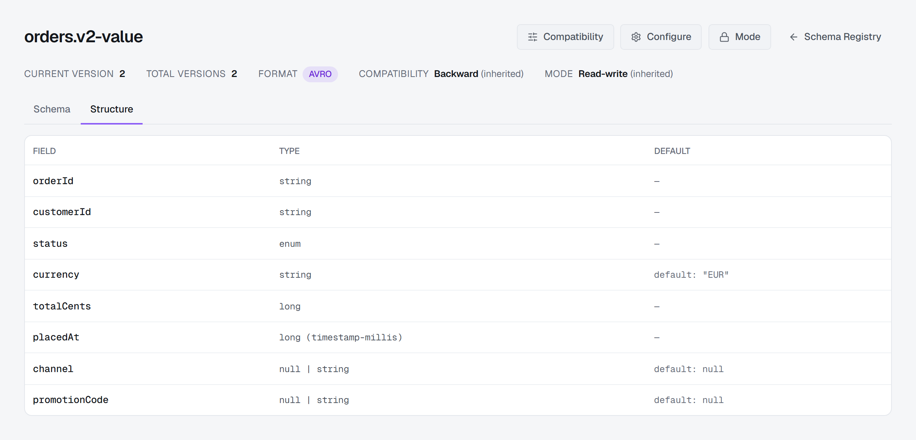This screenshot has width=916, height=440.
Task: Click null | string type for channel
Action: [x=314, y=369]
